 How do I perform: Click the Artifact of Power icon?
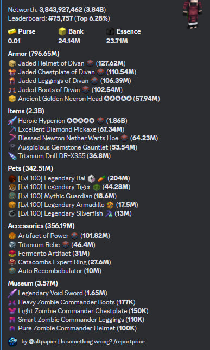[12, 236]
